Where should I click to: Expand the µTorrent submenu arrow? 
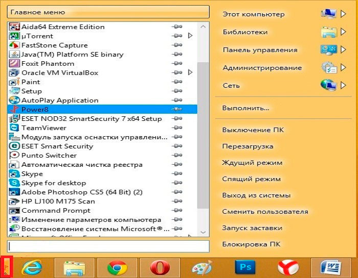[x=190, y=36]
